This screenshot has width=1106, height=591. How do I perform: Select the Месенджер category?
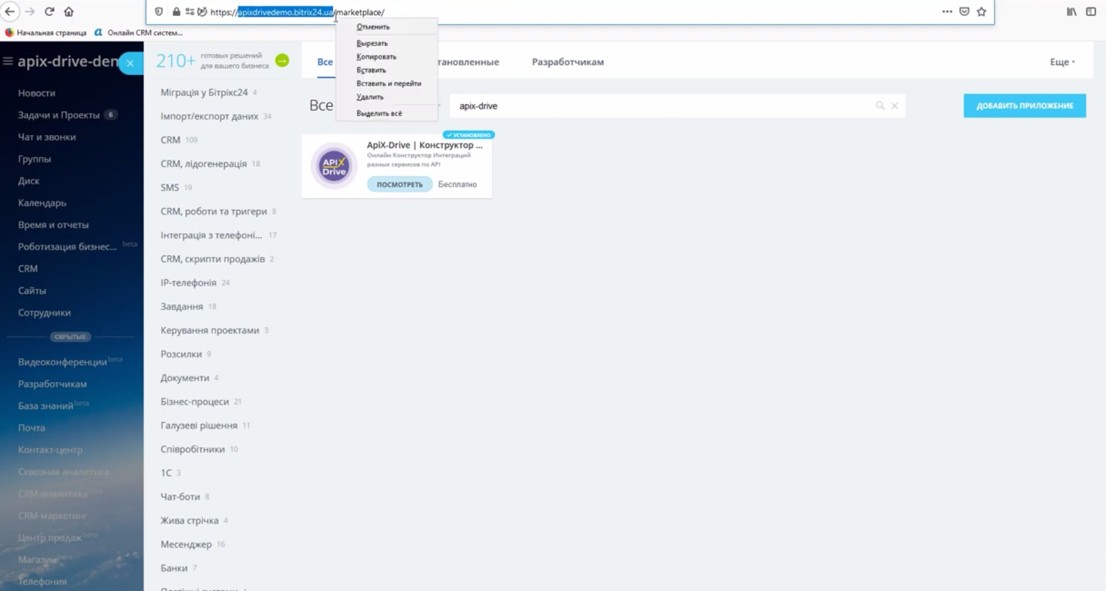coord(186,544)
